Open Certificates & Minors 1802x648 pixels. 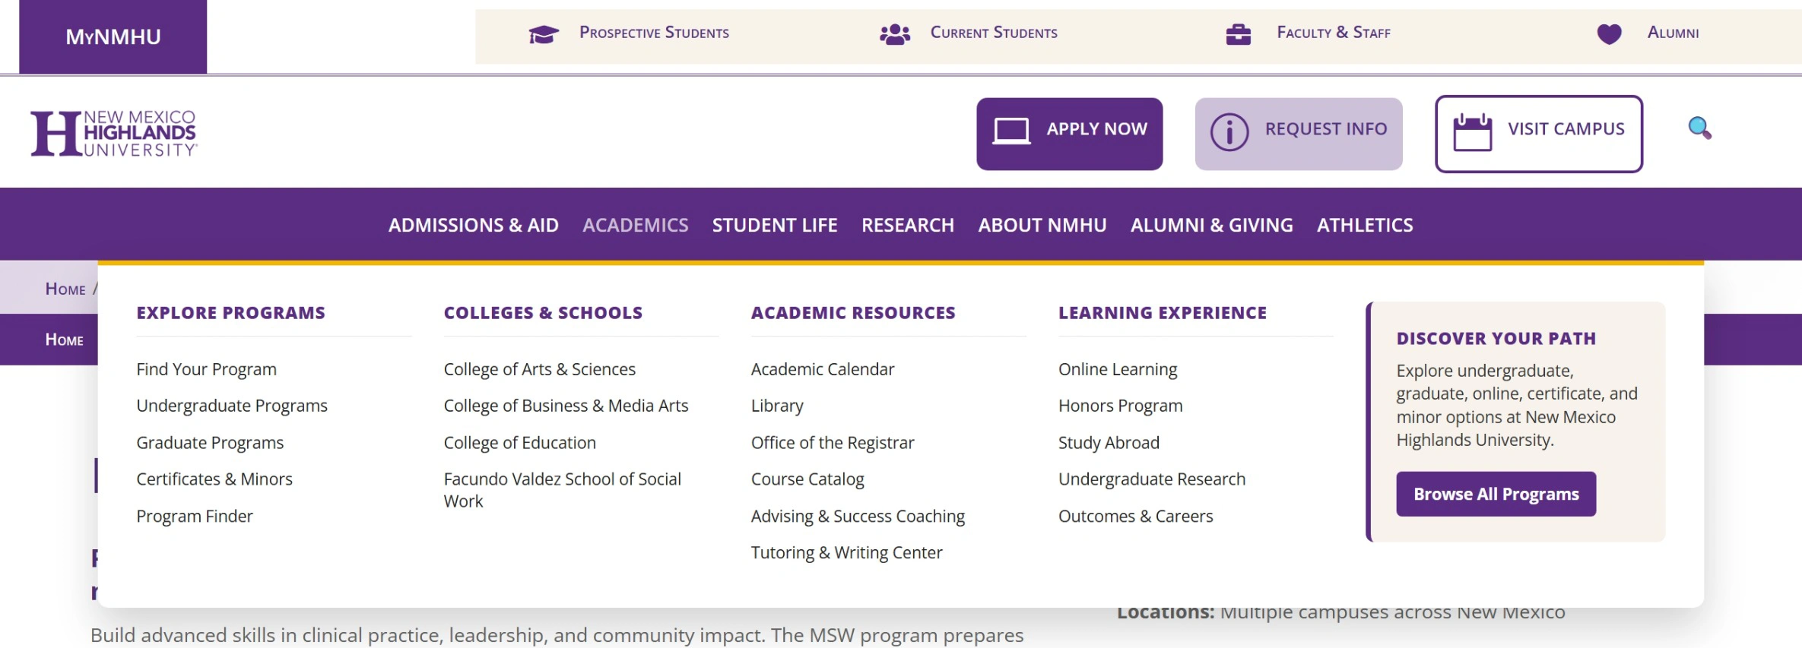tap(214, 479)
